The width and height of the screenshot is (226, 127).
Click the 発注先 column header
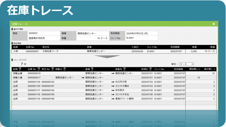click(x=46, y=47)
